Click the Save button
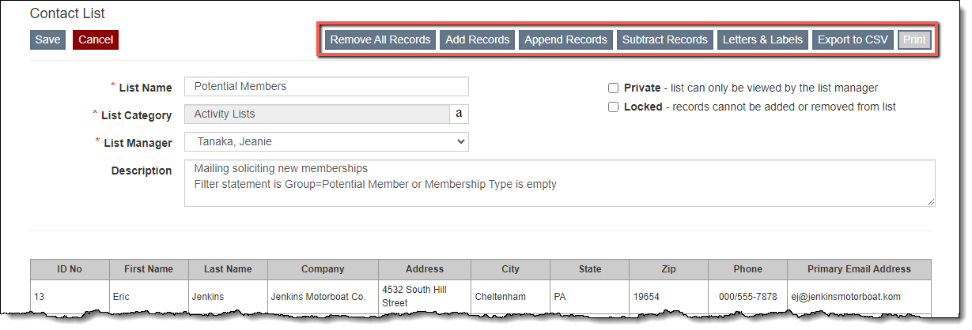This screenshot has width=972, height=330. (47, 40)
